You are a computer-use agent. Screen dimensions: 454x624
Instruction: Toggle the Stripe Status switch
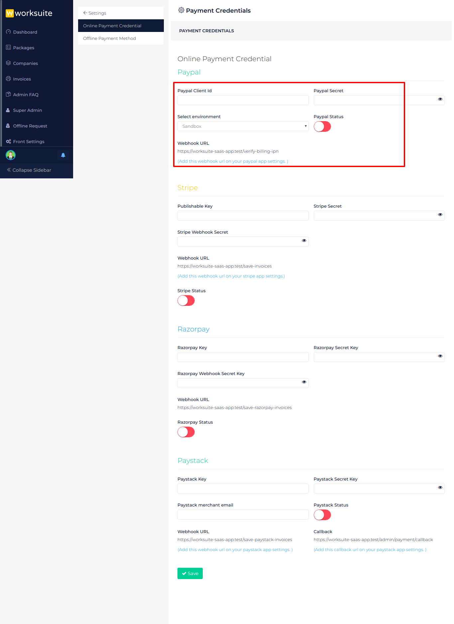tap(186, 301)
